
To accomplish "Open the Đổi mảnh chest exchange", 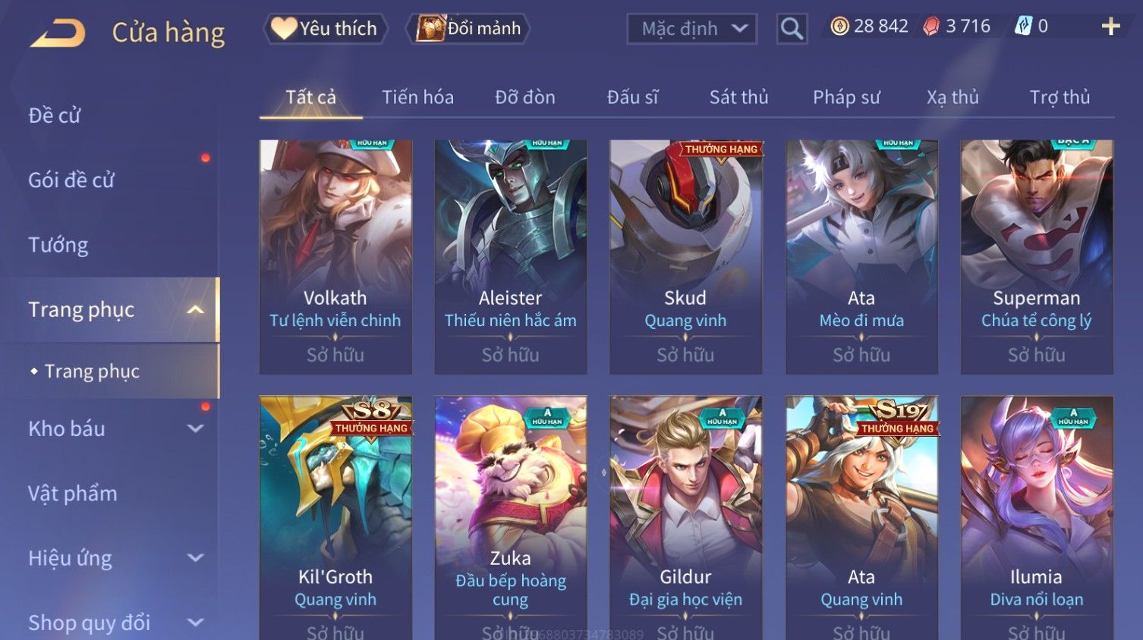I will [x=468, y=28].
